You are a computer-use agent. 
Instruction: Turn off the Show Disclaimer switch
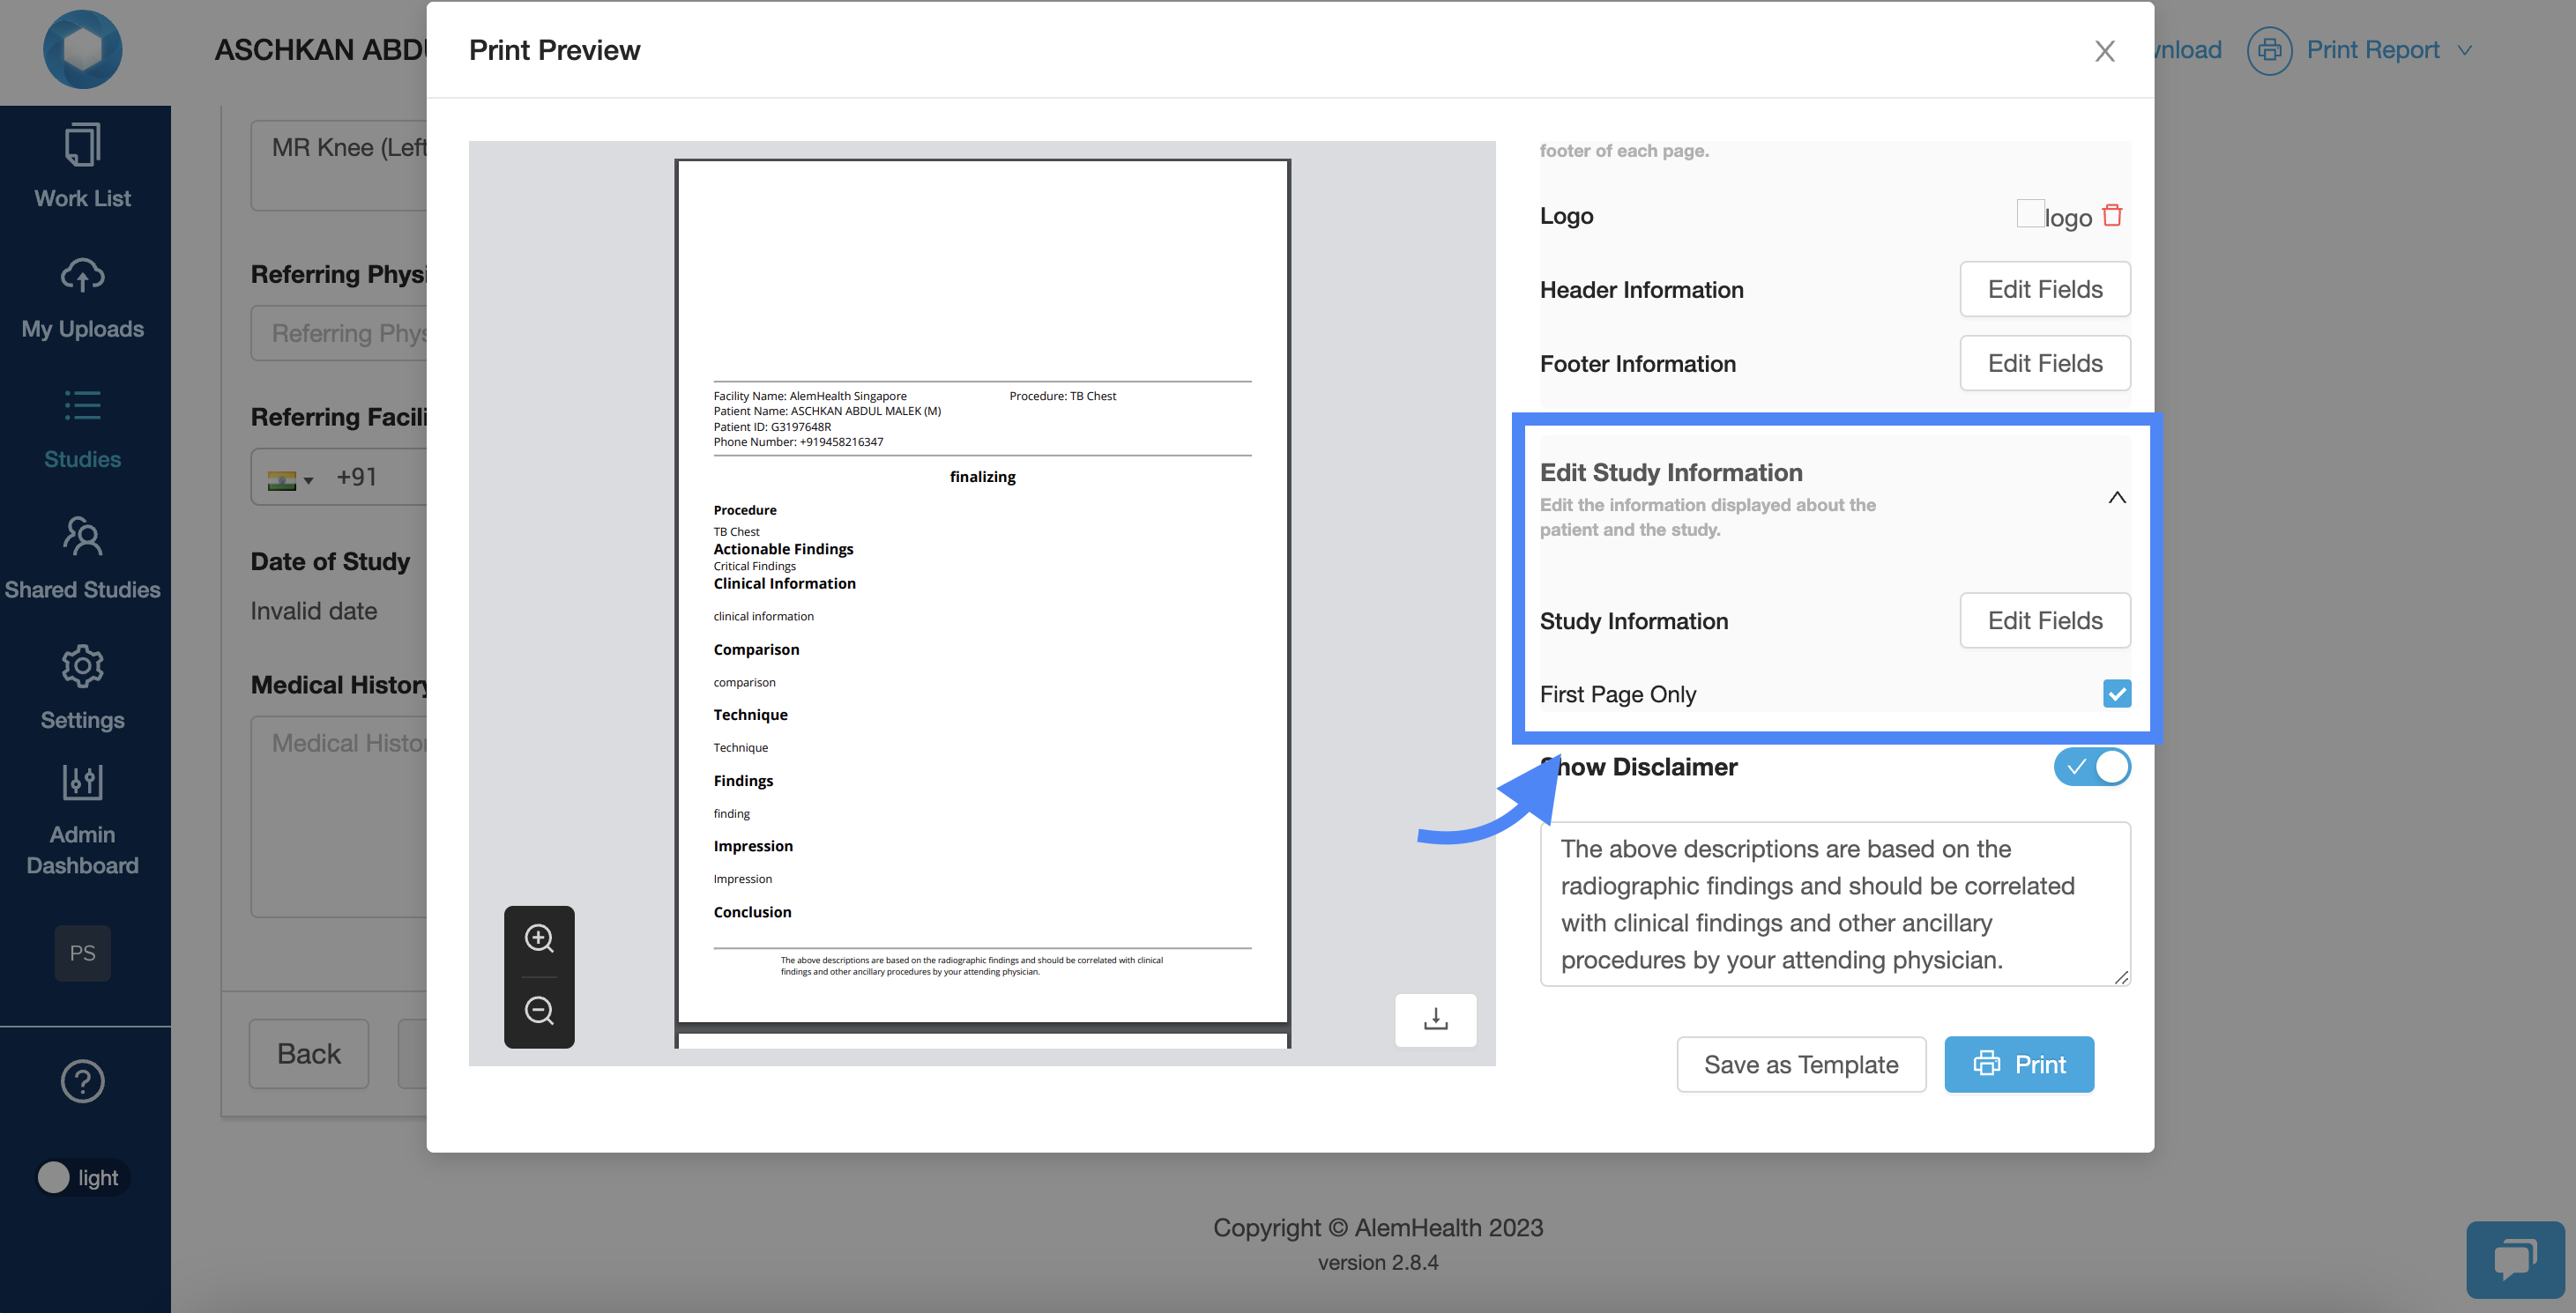pos(2091,767)
